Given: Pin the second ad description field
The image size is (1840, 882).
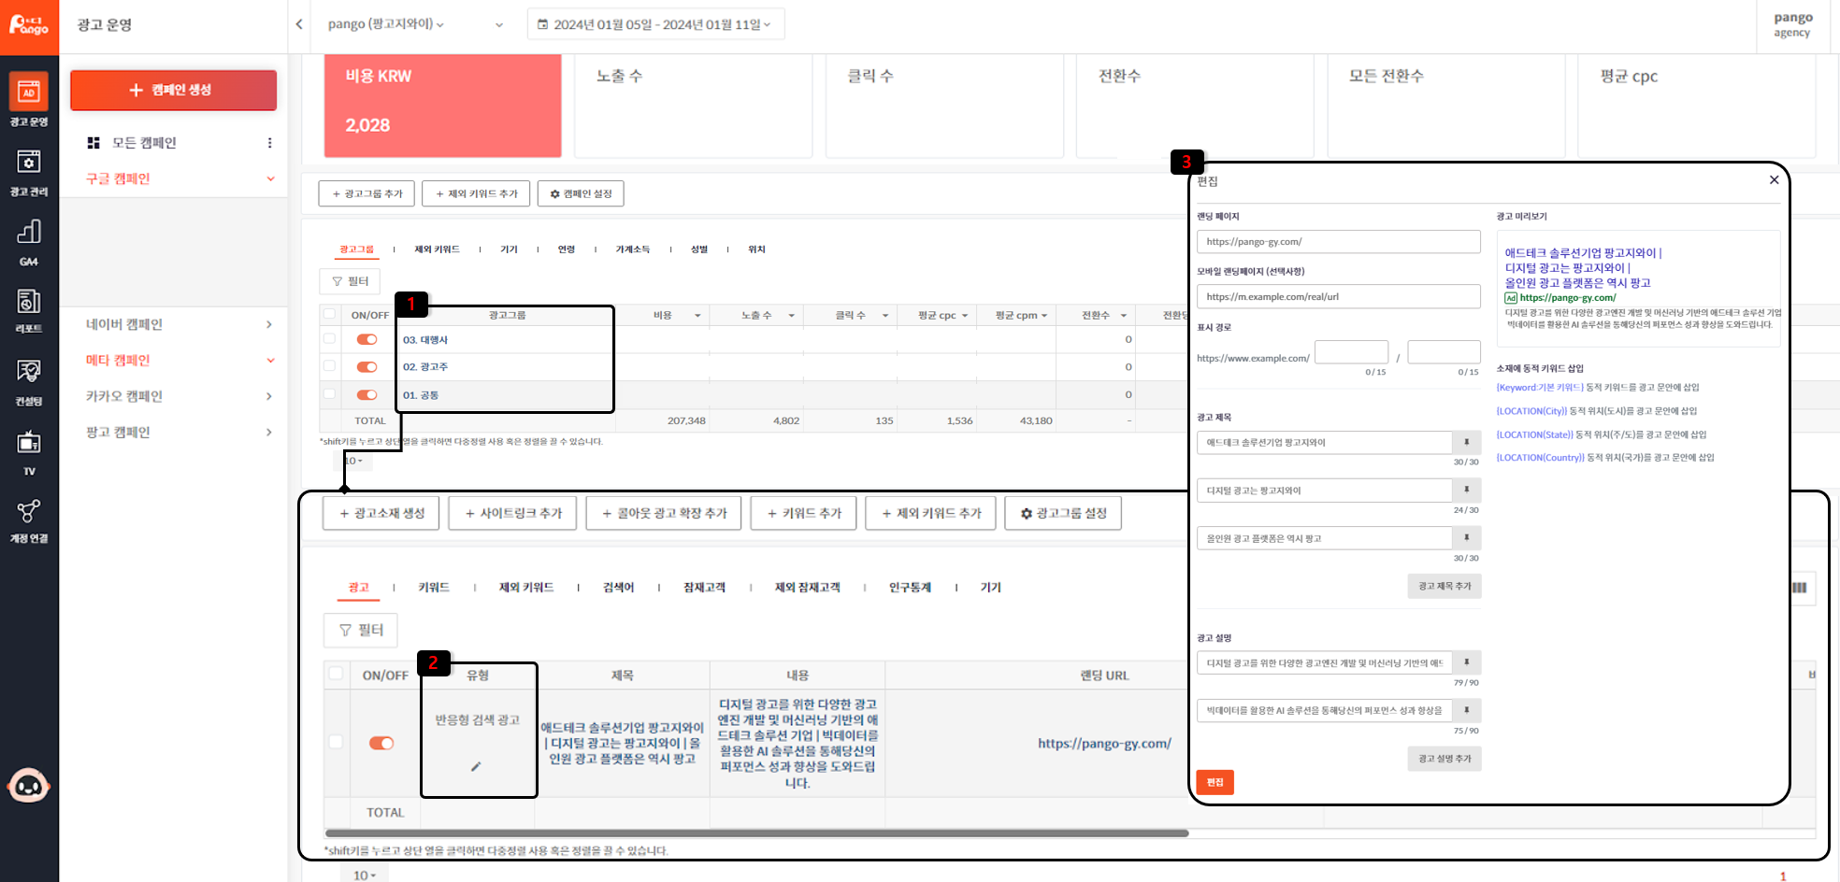Looking at the screenshot, I should (x=1466, y=710).
